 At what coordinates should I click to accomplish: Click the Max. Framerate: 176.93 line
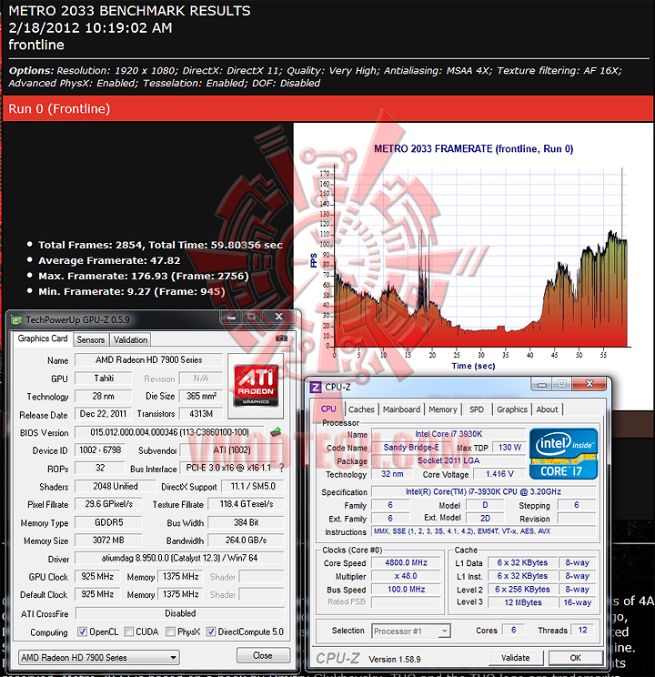(x=144, y=276)
